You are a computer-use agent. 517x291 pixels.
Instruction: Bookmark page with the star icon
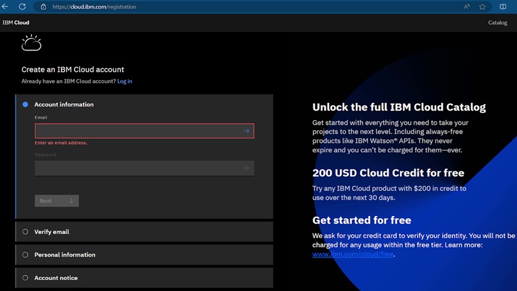pyautogui.click(x=483, y=6)
